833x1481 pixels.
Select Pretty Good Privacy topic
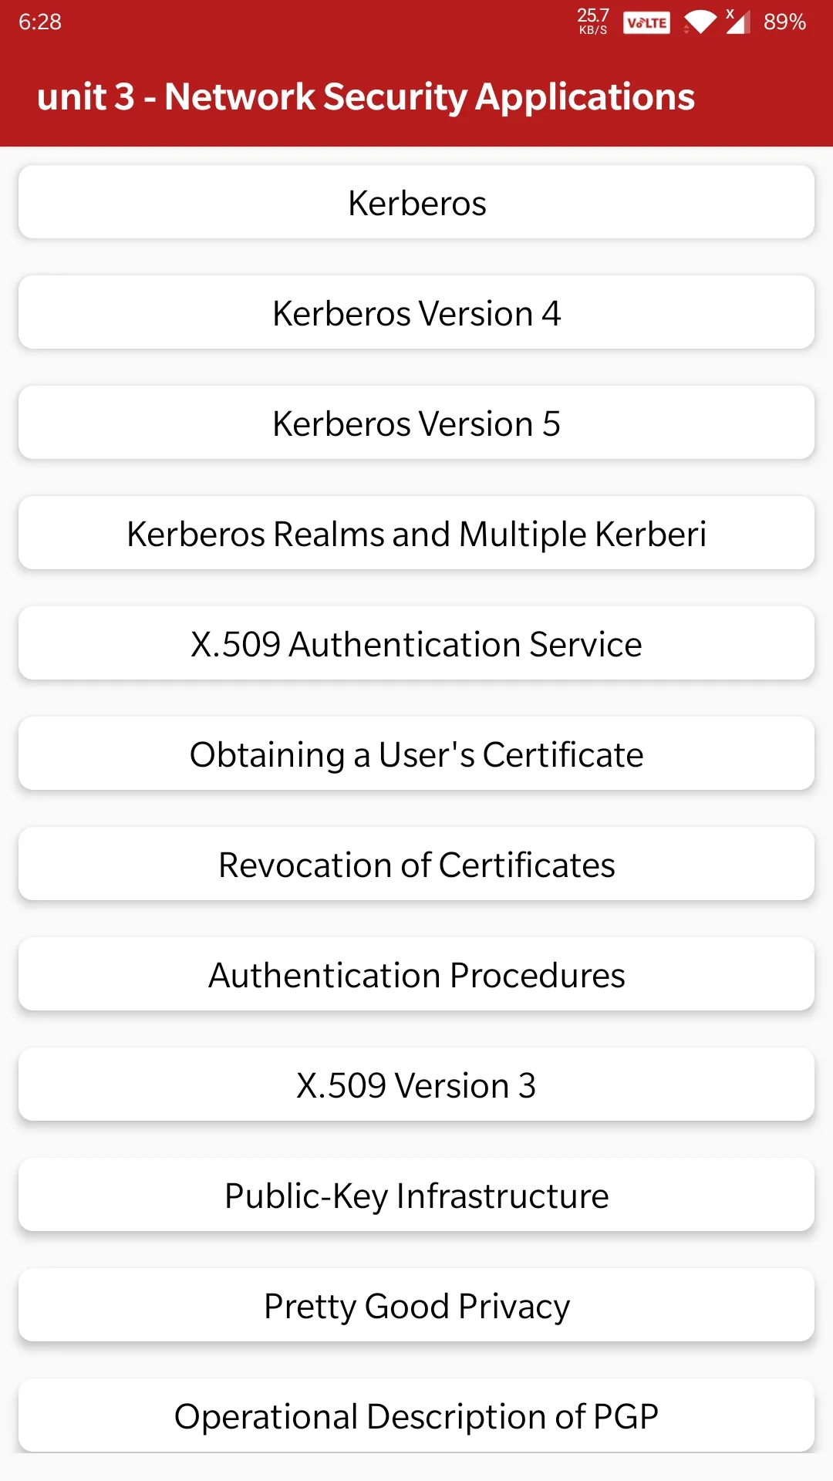416,1305
